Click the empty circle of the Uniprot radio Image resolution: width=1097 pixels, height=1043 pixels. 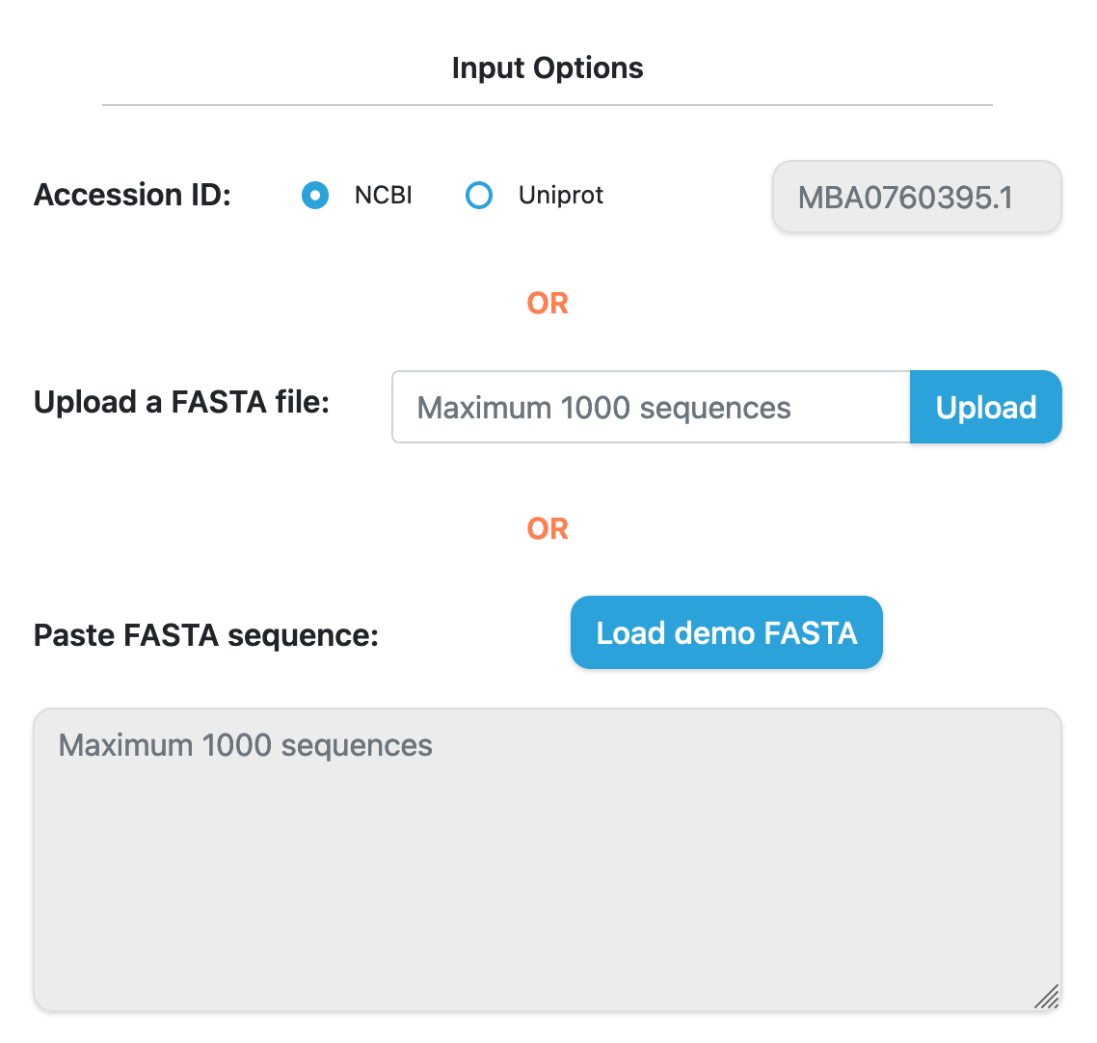(478, 195)
